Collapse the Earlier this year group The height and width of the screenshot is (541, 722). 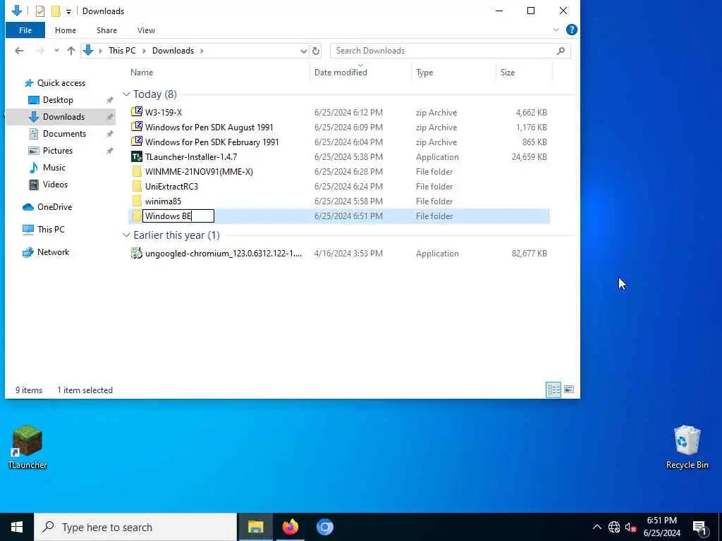point(126,235)
